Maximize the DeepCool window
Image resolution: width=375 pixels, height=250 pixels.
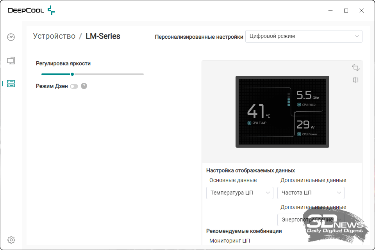[346, 11]
